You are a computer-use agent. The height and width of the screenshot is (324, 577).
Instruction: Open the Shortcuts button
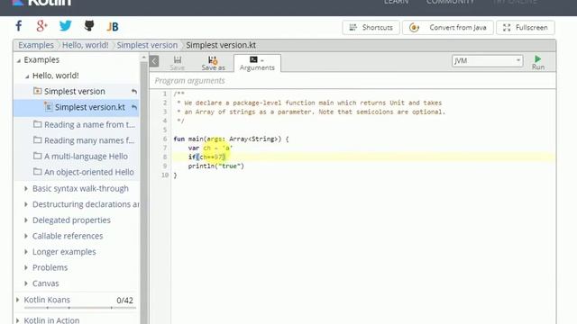371,28
